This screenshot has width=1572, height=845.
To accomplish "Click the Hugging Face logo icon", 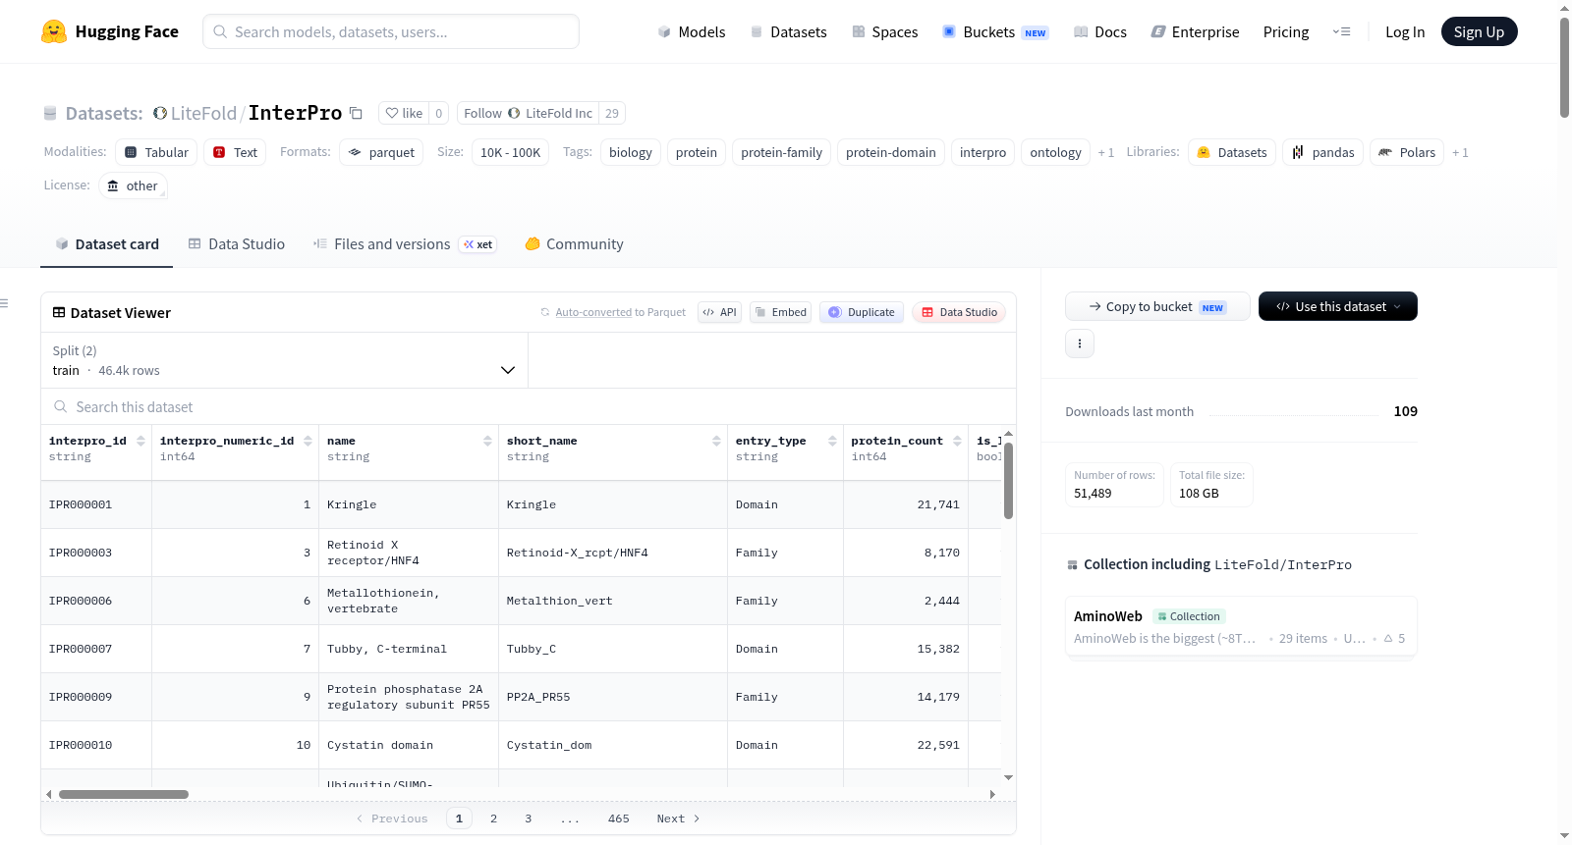I will point(54,31).
